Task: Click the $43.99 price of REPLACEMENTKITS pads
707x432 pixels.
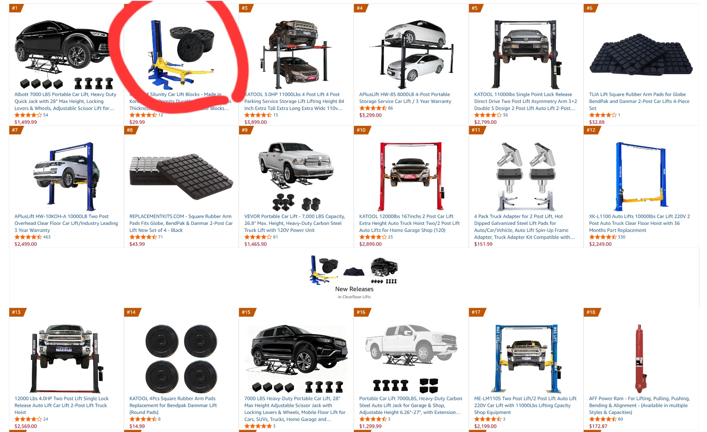Action: (x=137, y=244)
